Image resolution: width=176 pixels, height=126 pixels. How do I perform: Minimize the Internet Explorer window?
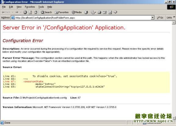[166, 2]
